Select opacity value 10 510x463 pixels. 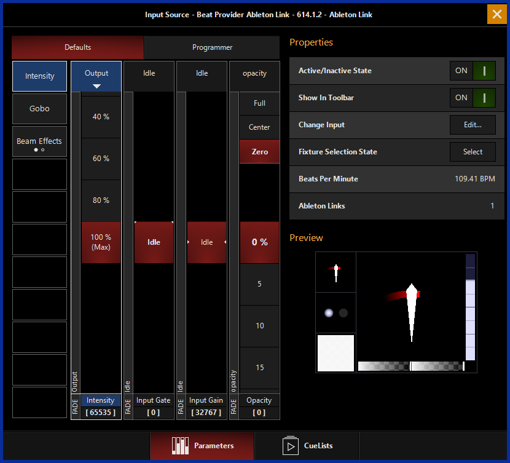pyautogui.click(x=259, y=326)
